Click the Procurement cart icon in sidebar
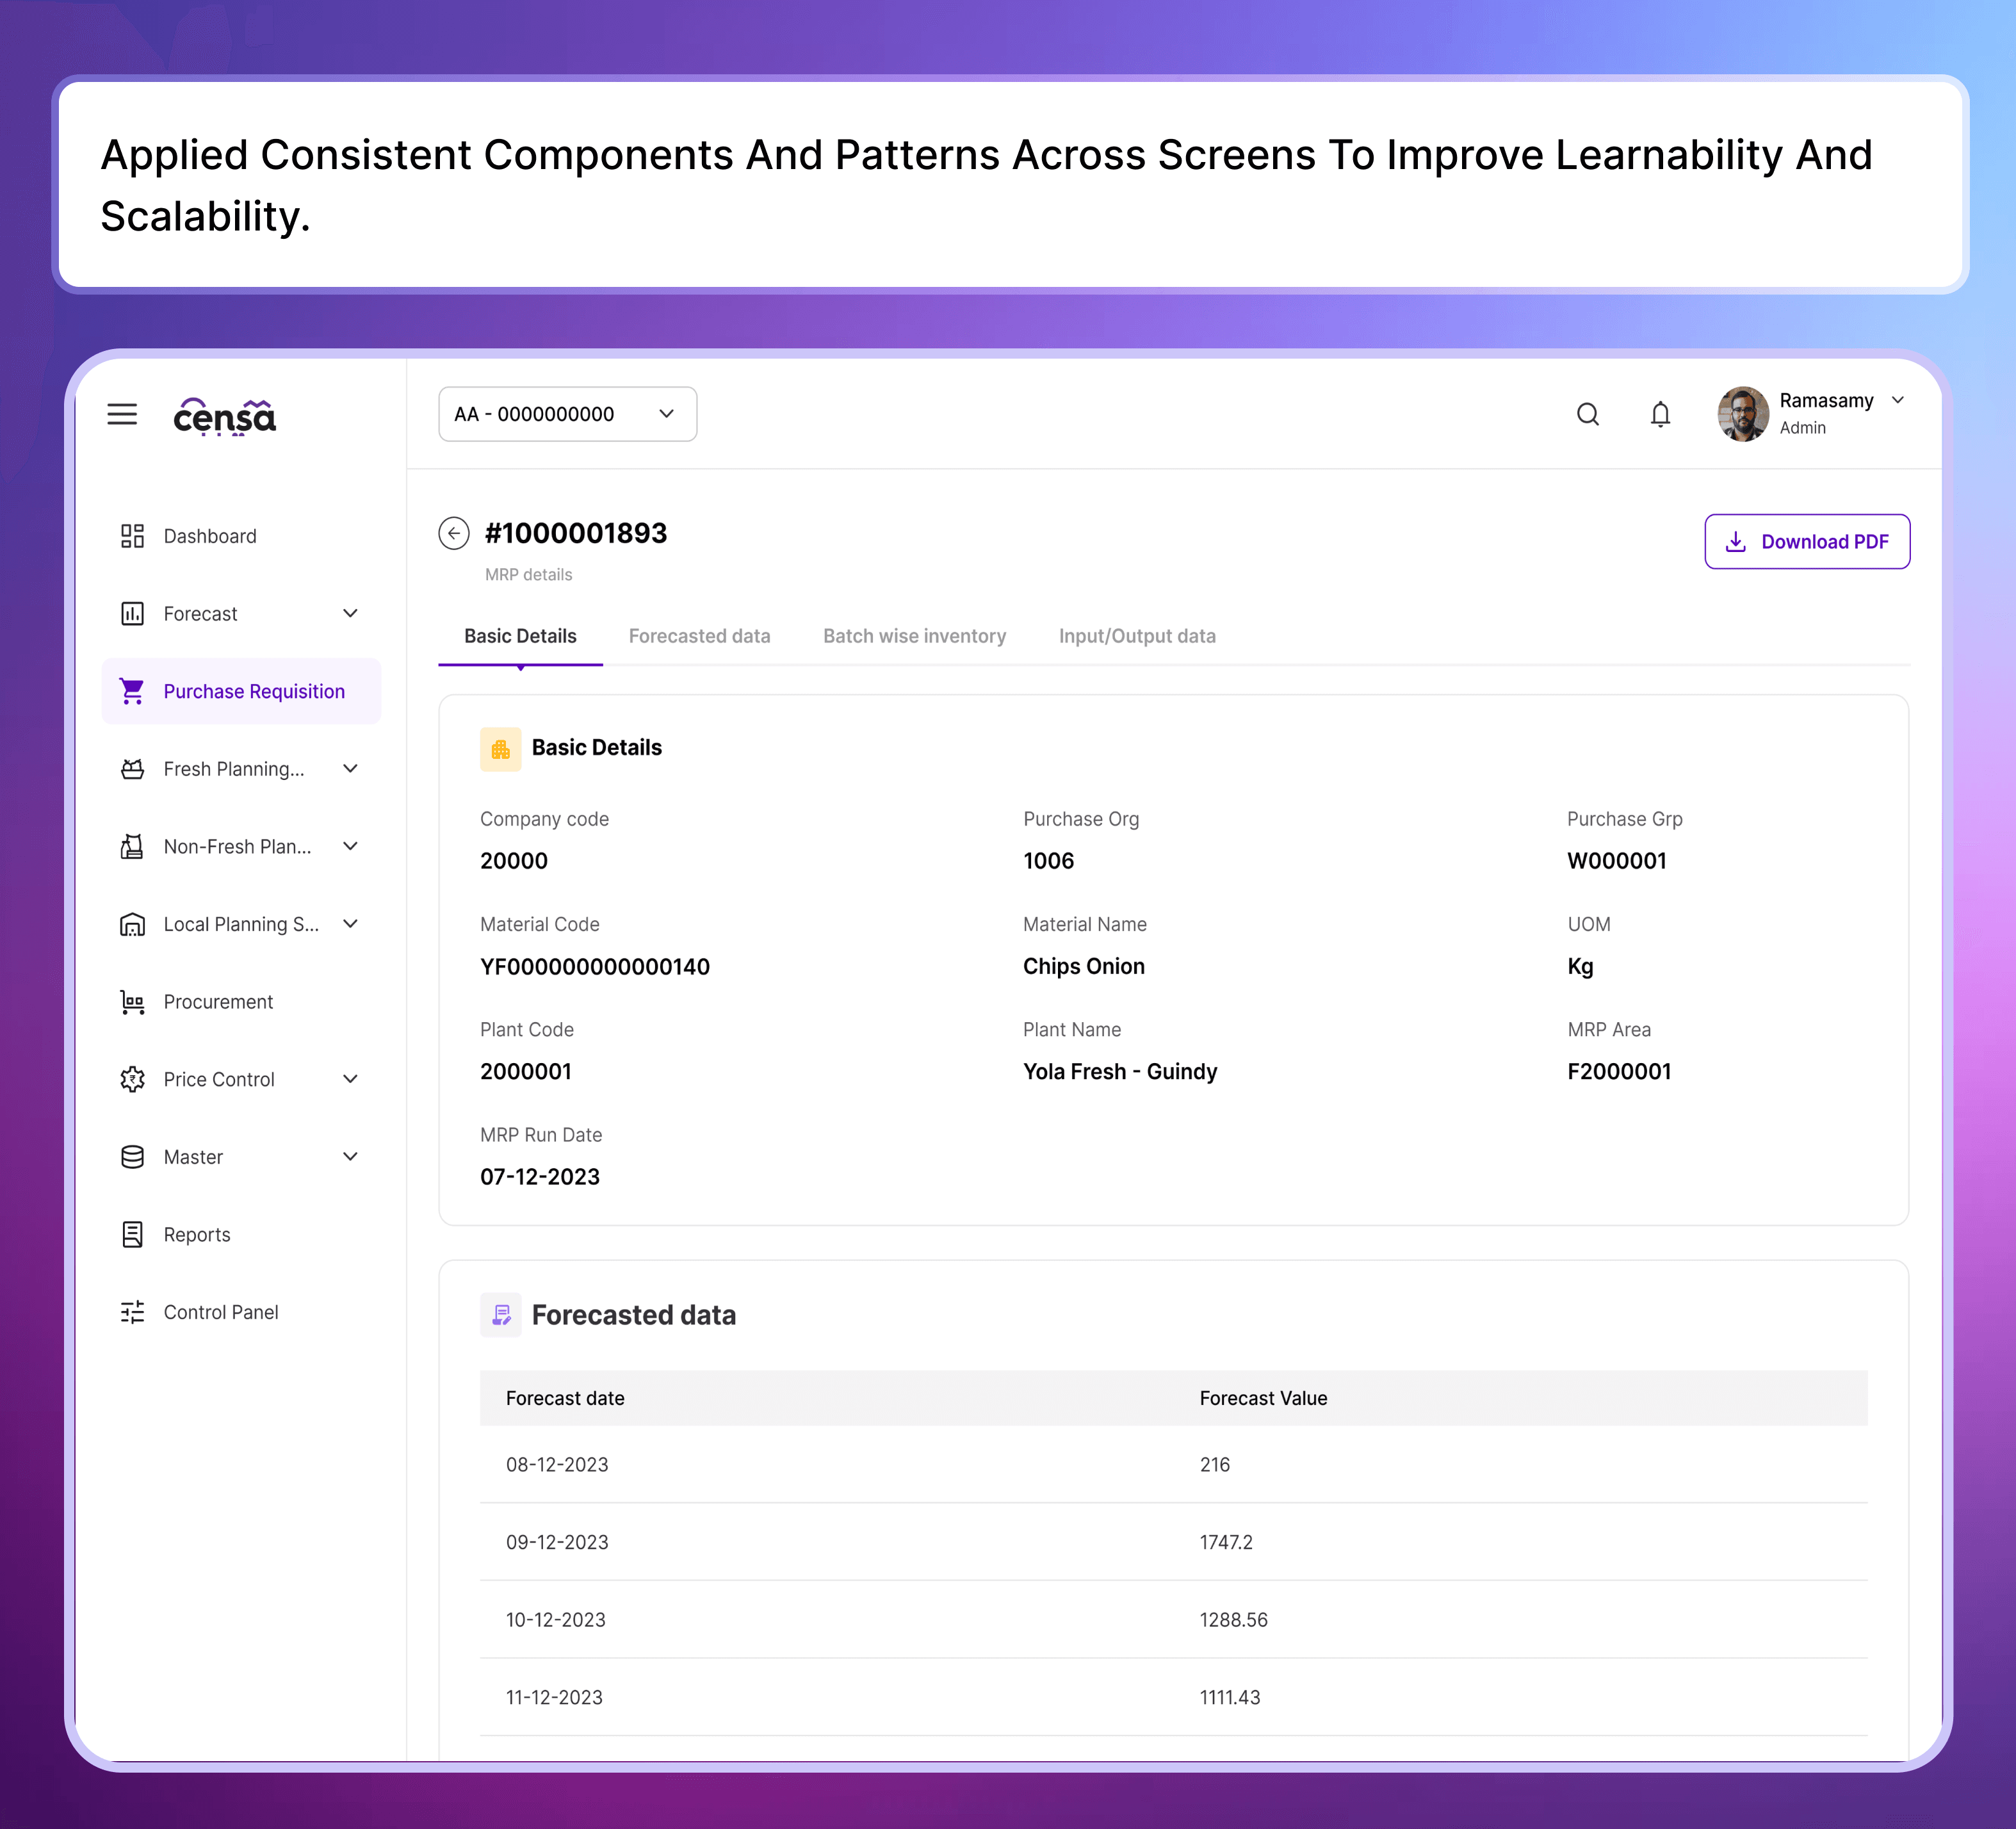Viewport: 2016px width, 1829px height. pyautogui.click(x=132, y=1002)
